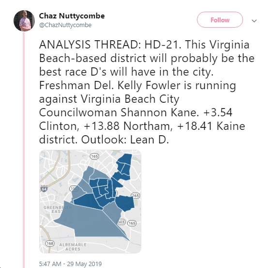Open Chaz Nuttycombe's profile picture
This screenshot has width=273, height=268.
point(24,20)
